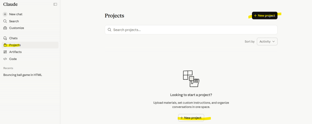Click the Customize briefcase icon
Viewport: 312px width, 124px height.
(5, 28)
